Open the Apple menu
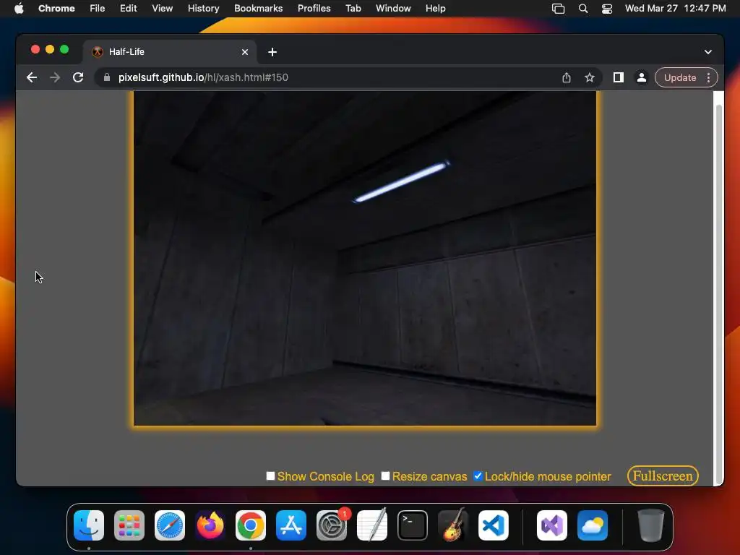Viewport: 740px width, 555px height. (19, 8)
